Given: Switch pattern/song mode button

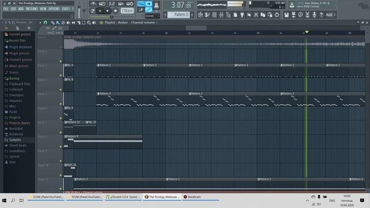Looking at the screenshot, I should pos(92,11).
